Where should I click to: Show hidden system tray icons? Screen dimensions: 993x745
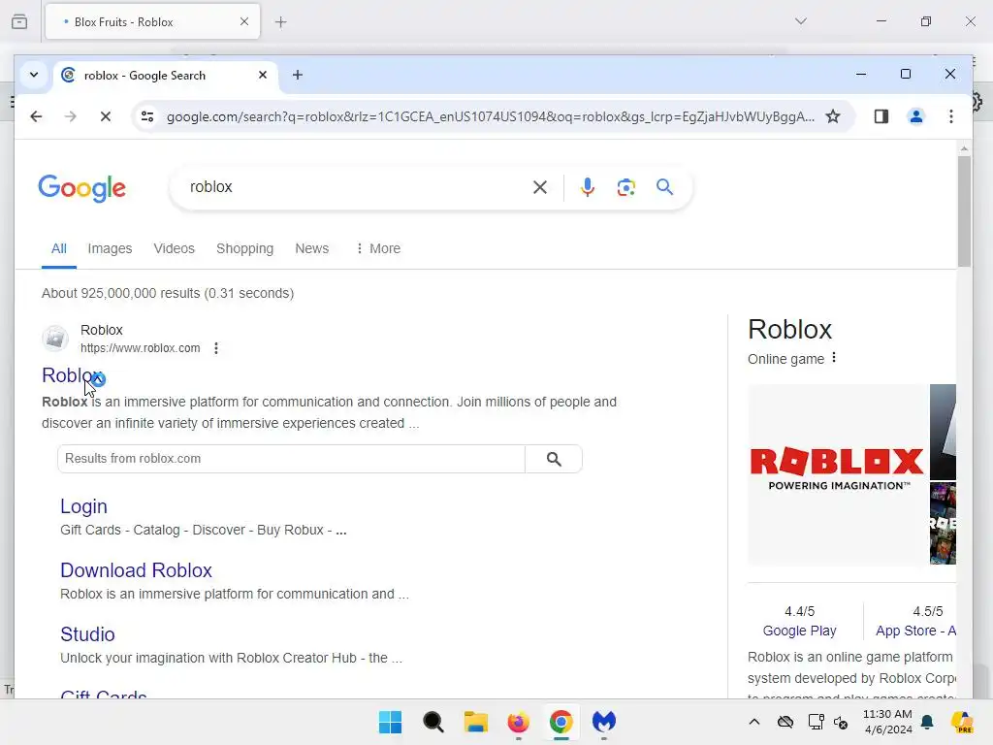754,722
